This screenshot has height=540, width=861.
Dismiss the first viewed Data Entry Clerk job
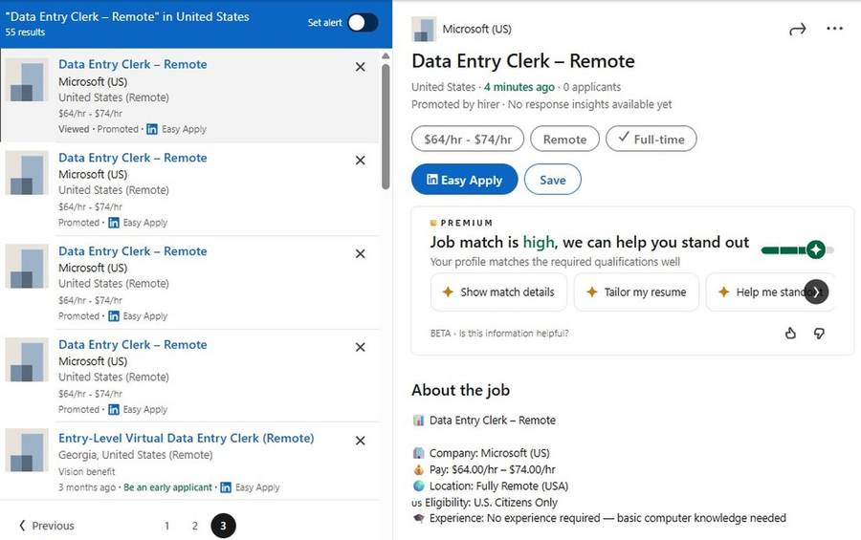(x=361, y=67)
